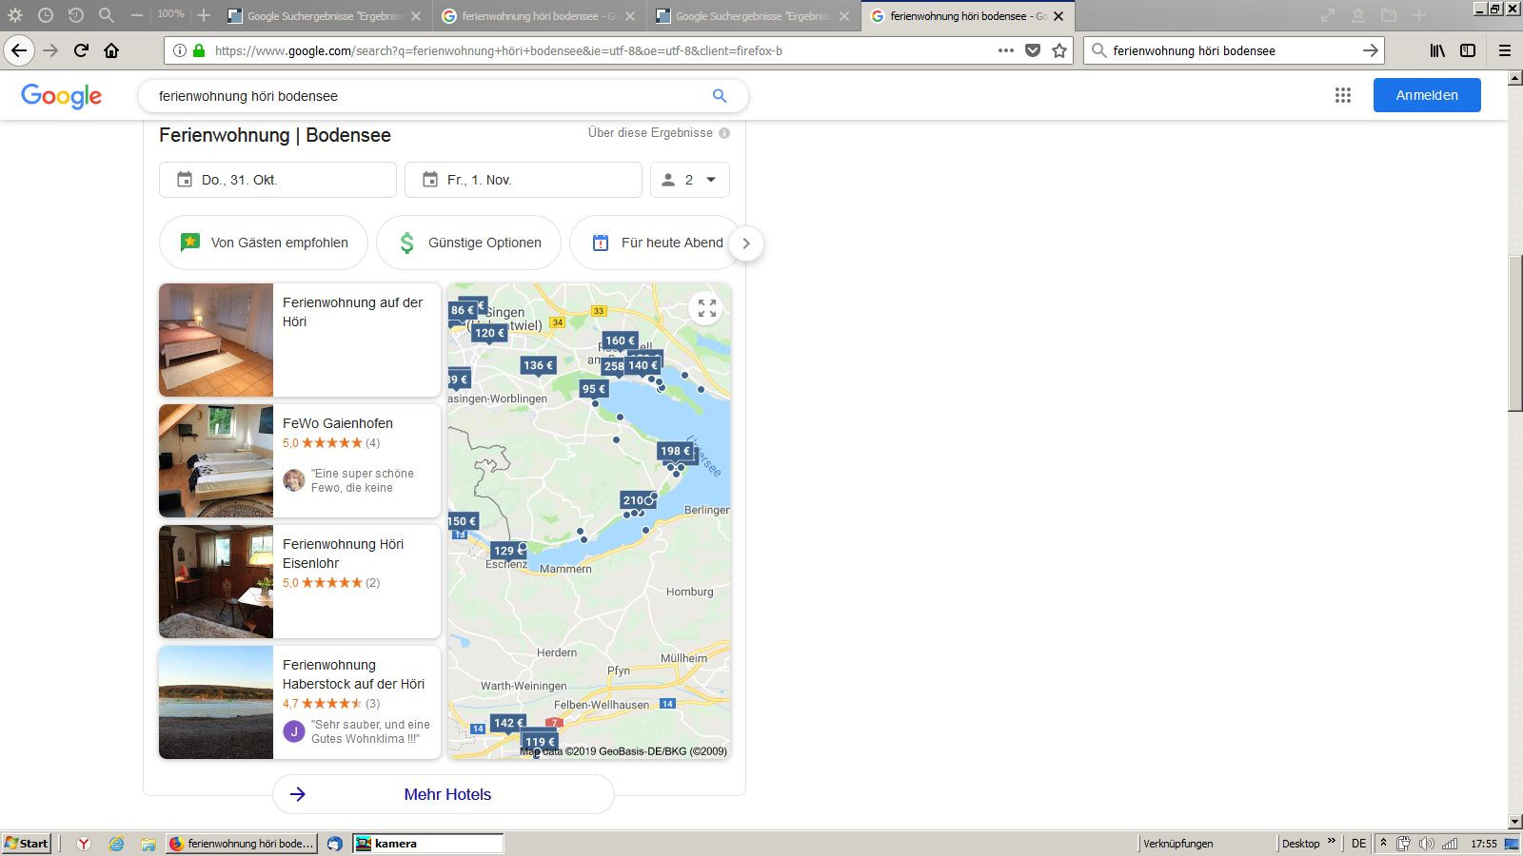
Task: Show info about these results icon
Action: (724, 133)
